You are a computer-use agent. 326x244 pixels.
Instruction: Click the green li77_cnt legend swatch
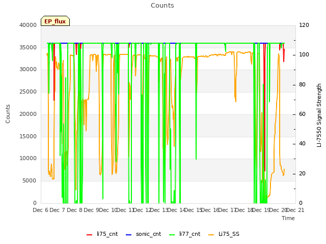point(172,235)
